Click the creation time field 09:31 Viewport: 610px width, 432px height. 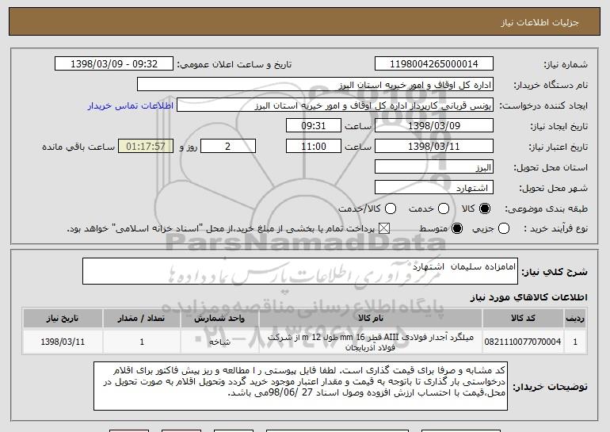(x=314, y=126)
